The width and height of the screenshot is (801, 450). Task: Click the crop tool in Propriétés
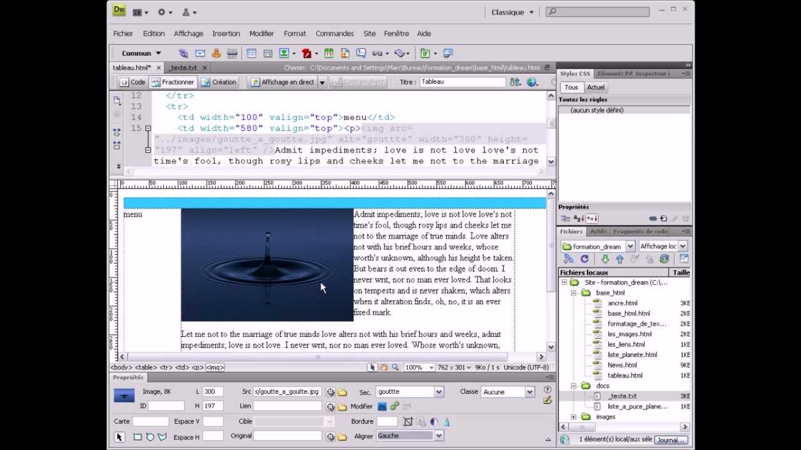[x=408, y=422]
